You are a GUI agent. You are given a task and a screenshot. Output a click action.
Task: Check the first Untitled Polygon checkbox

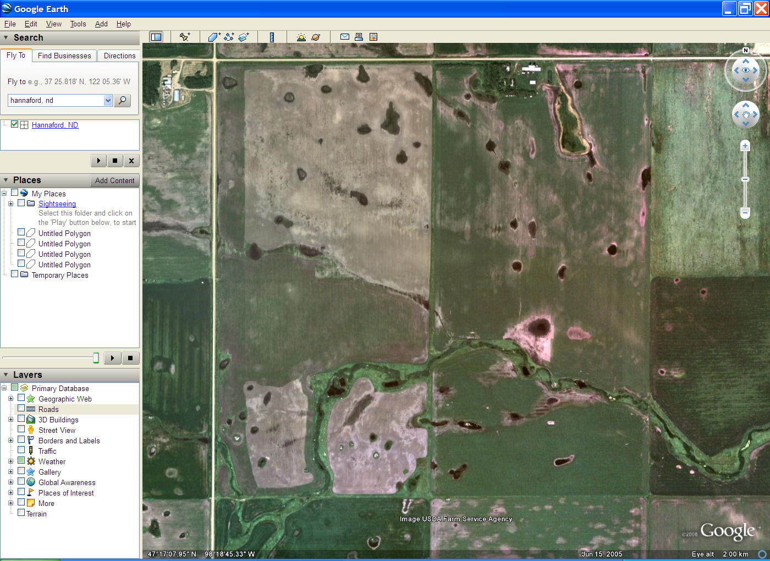(x=21, y=232)
